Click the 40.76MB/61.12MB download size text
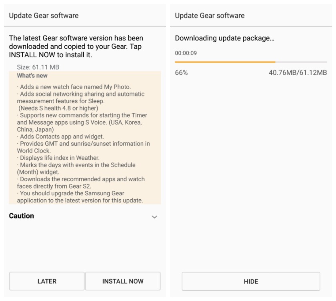Image resolution: width=336 pixels, height=301 pixels. coord(298,72)
